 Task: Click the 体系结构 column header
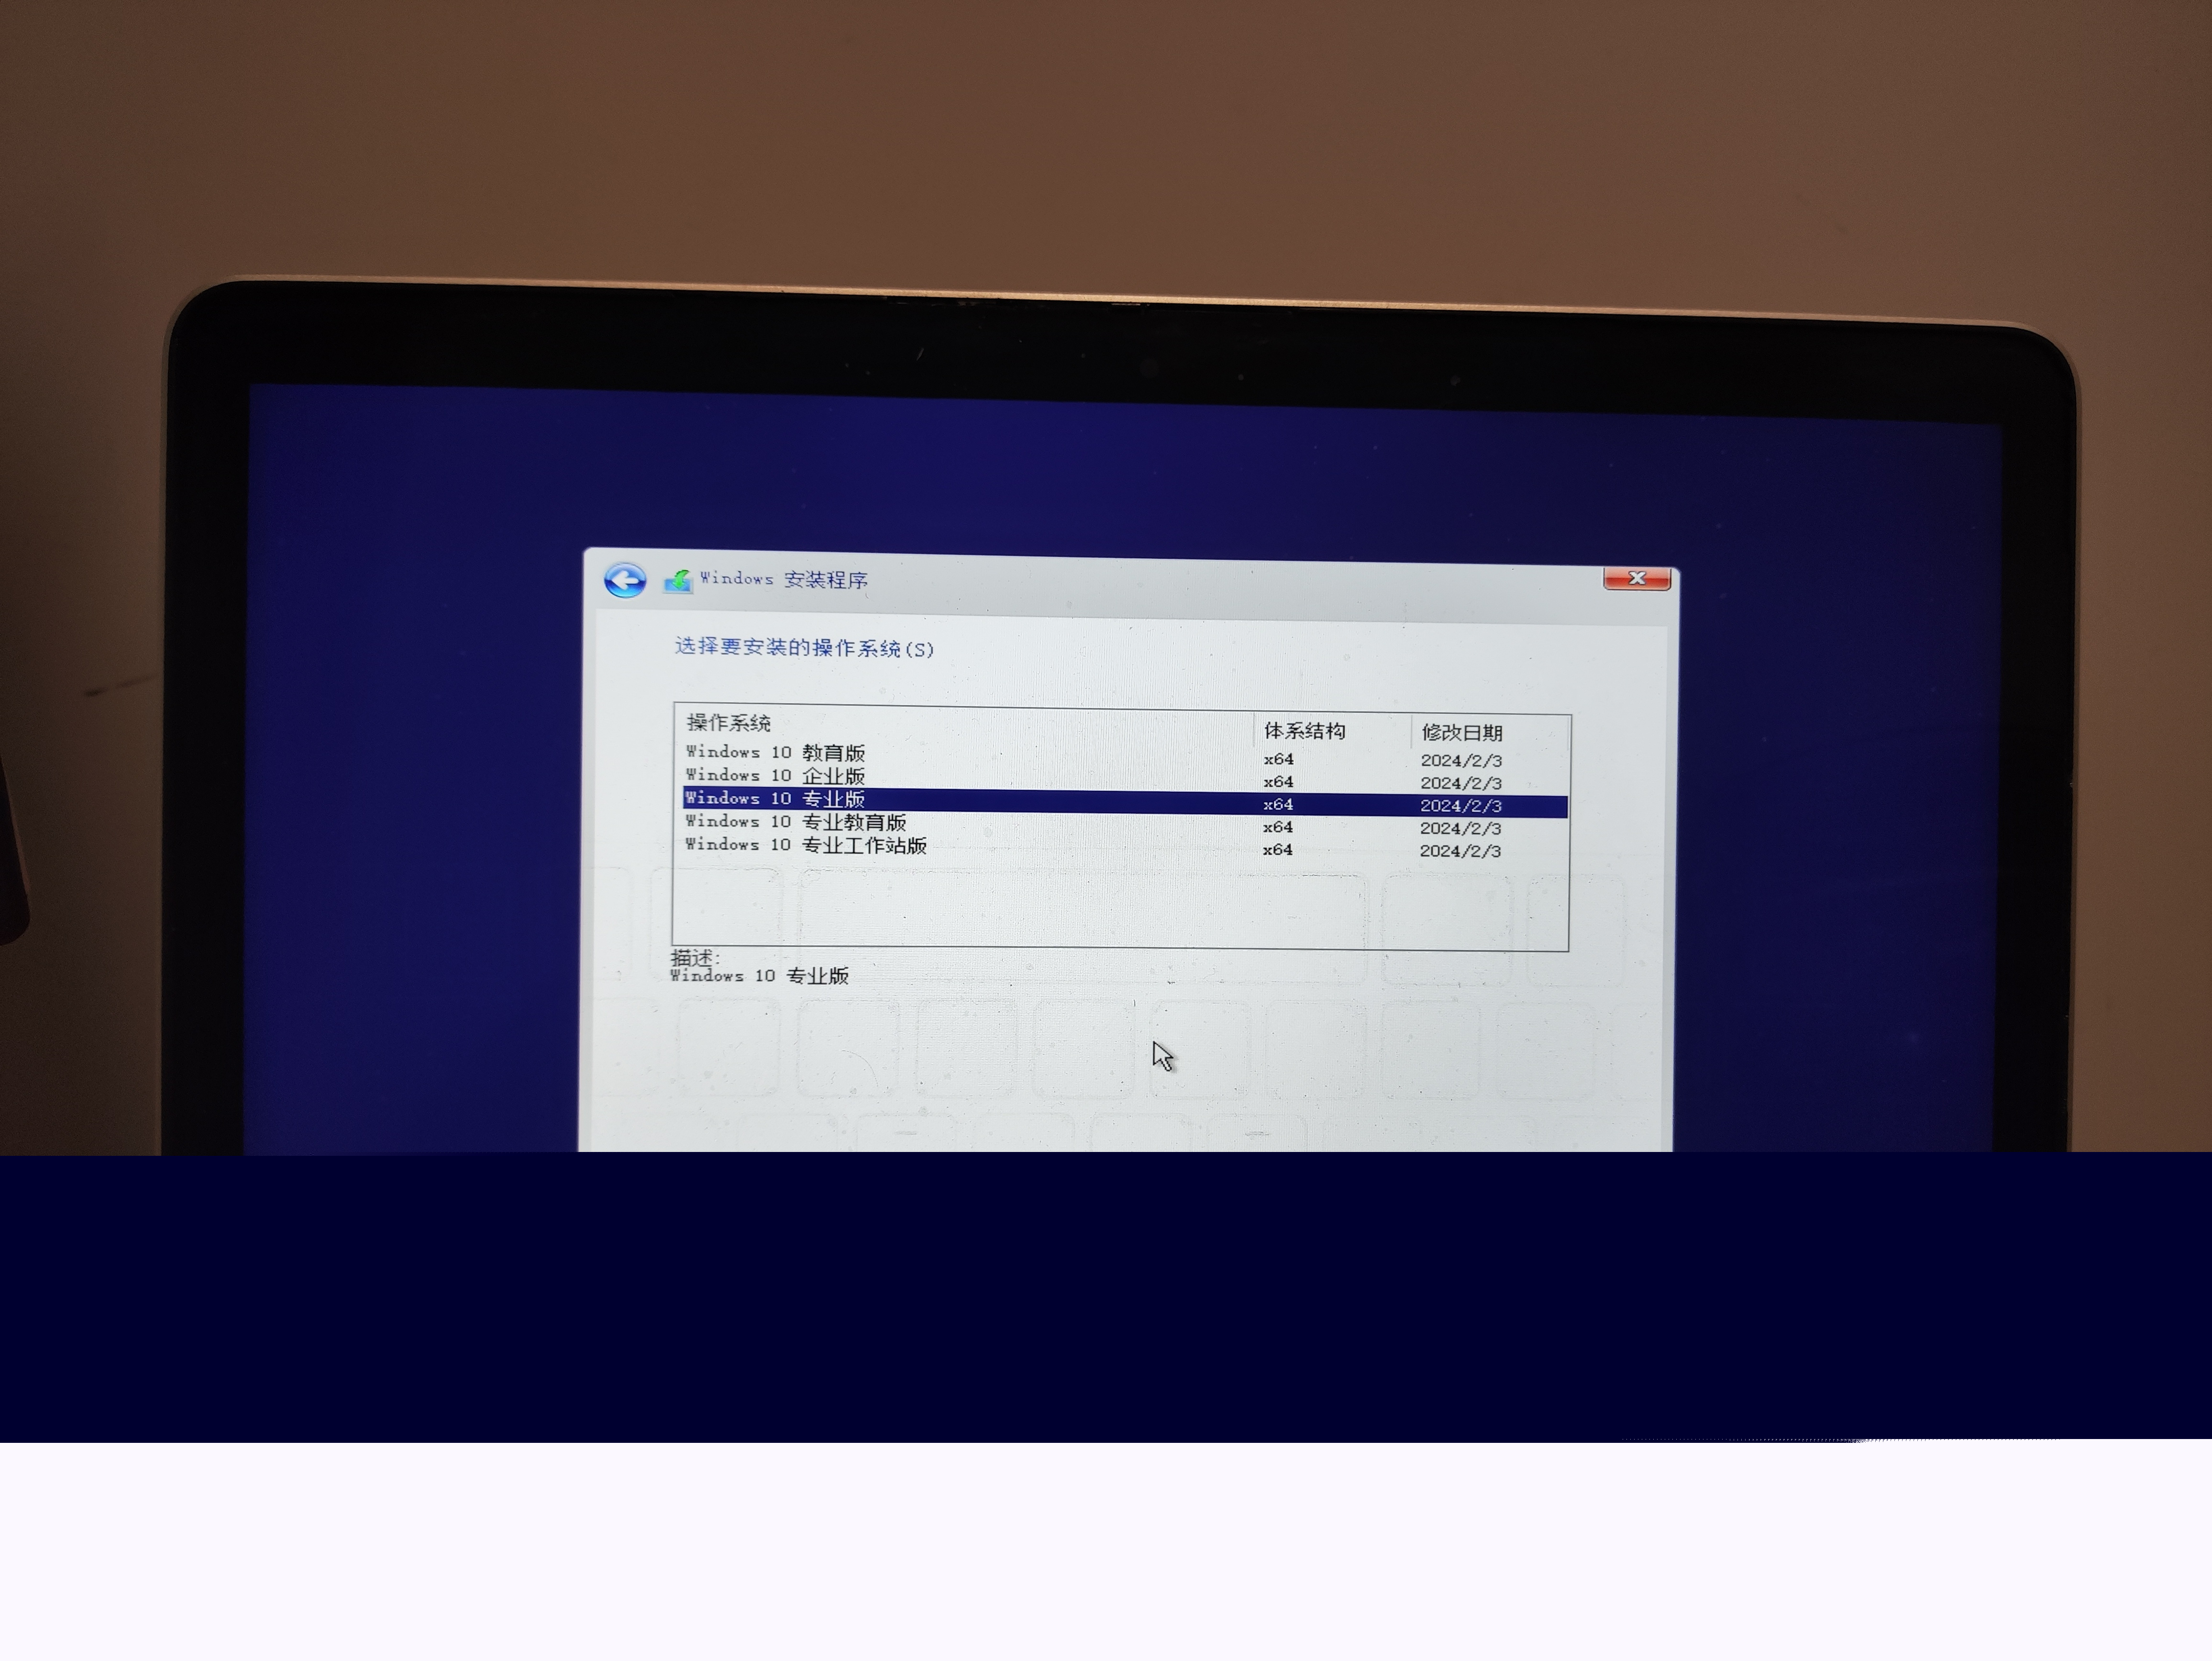[x=1332, y=731]
